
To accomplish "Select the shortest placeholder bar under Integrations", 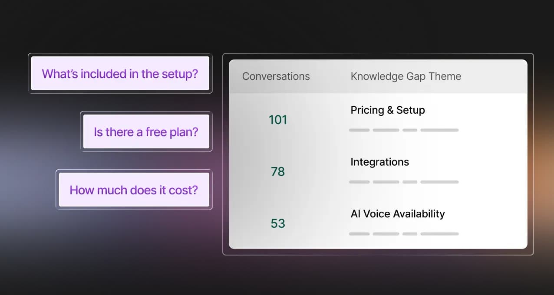I will coord(410,182).
